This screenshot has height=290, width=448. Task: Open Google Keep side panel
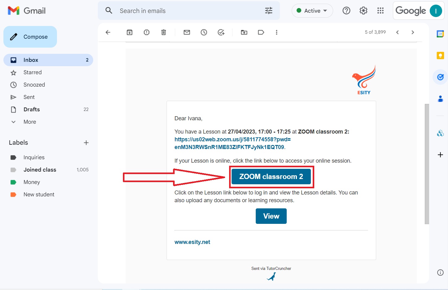tap(440, 55)
